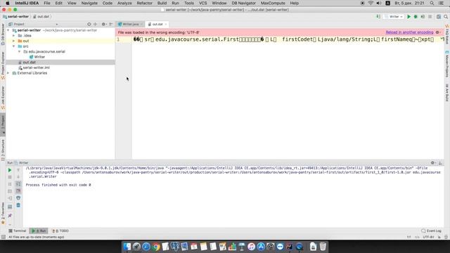Open Search Everywhere magnifier in IDE toolbar
This screenshot has height=253, width=450.
click(446, 17)
